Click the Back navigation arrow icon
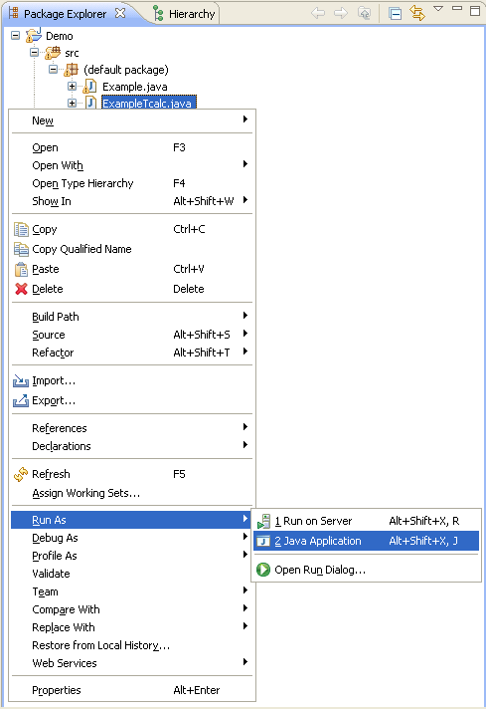This screenshot has height=709, width=486. 318,13
